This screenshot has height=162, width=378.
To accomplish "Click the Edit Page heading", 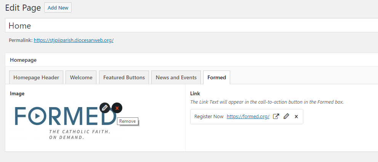I will [x=23, y=8].
